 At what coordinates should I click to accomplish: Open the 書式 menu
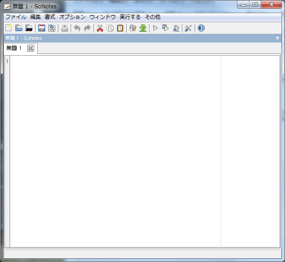click(50, 17)
